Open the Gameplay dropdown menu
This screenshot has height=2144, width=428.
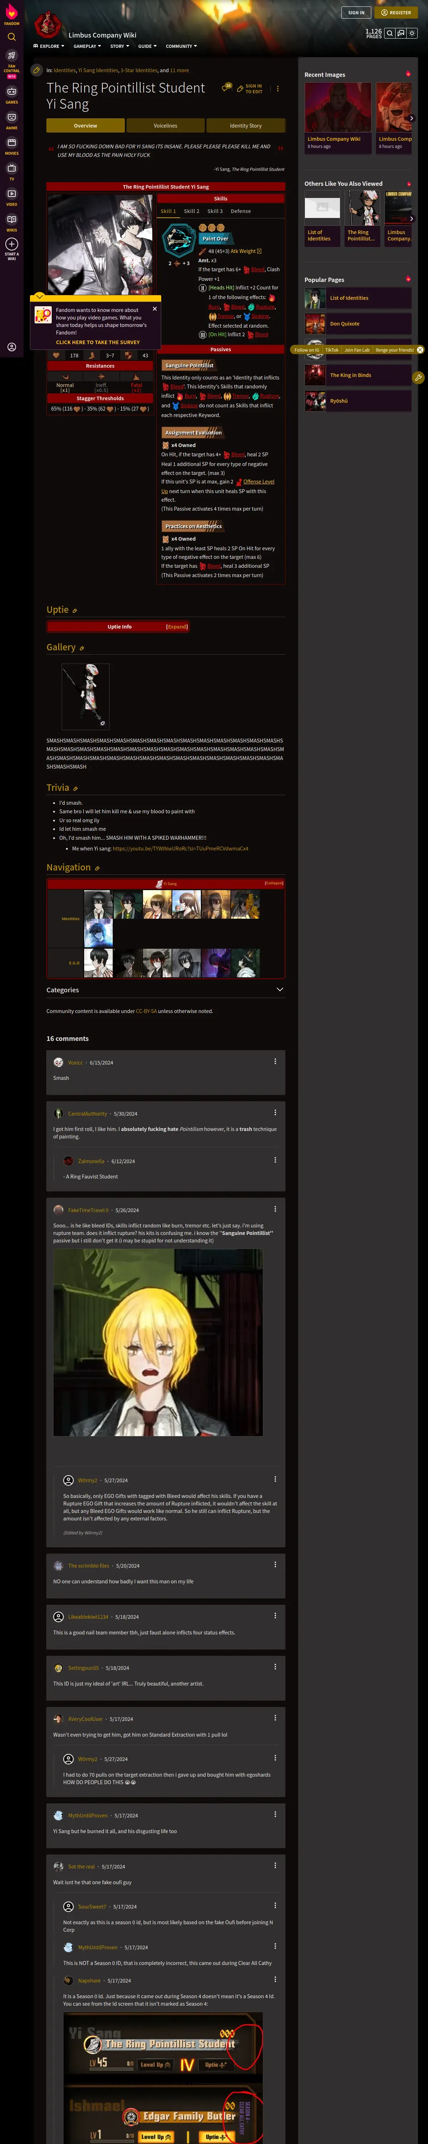[x=88, y=46]
